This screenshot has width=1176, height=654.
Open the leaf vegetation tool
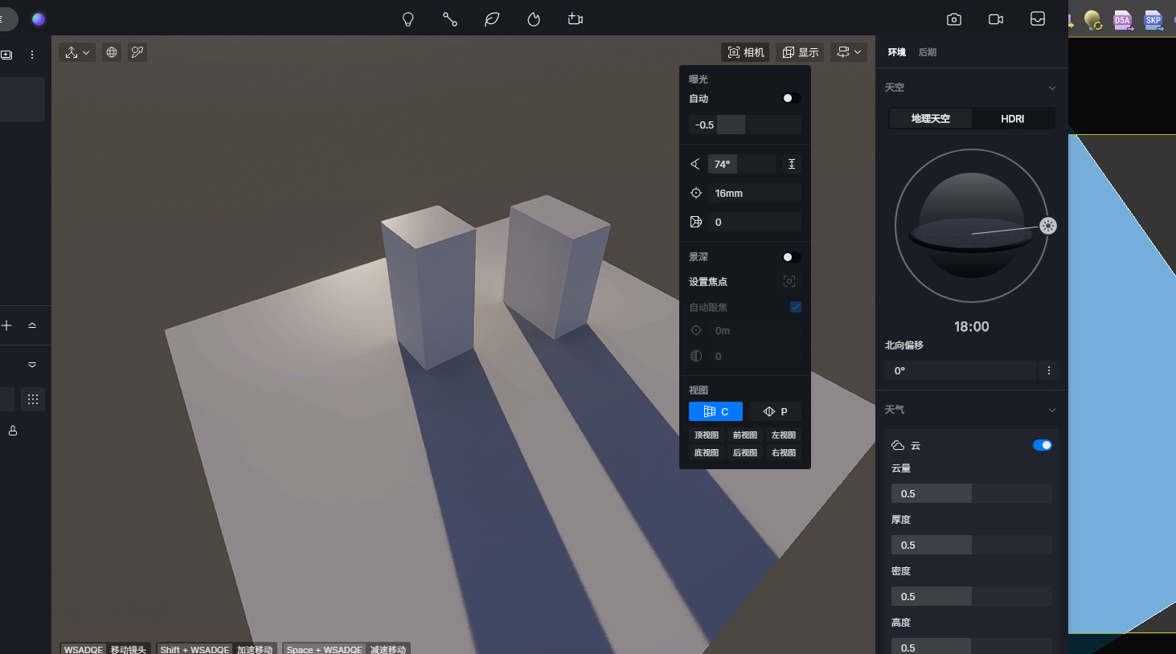pos(492,19)
